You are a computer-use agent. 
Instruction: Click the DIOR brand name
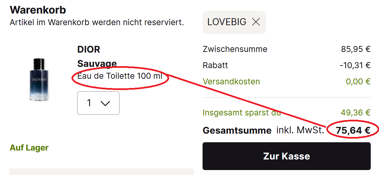click(89, 50)
